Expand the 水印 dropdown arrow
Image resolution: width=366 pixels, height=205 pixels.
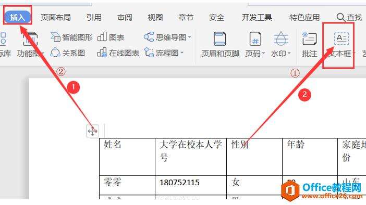click(x=289, y=54)
